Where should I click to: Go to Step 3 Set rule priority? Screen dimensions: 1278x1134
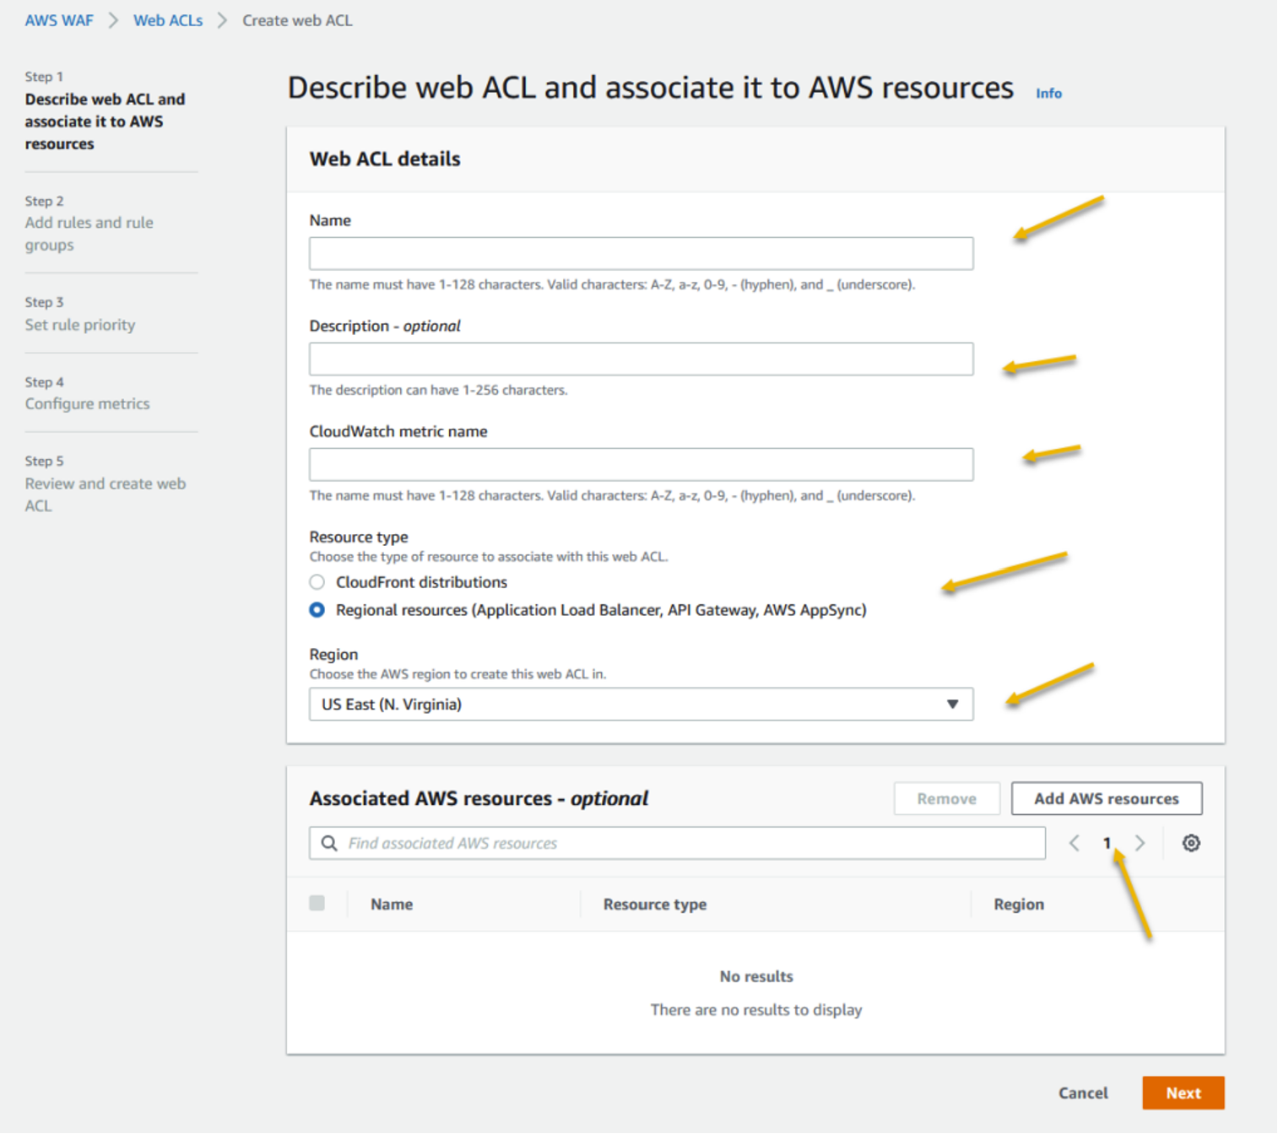pos(80,325)
